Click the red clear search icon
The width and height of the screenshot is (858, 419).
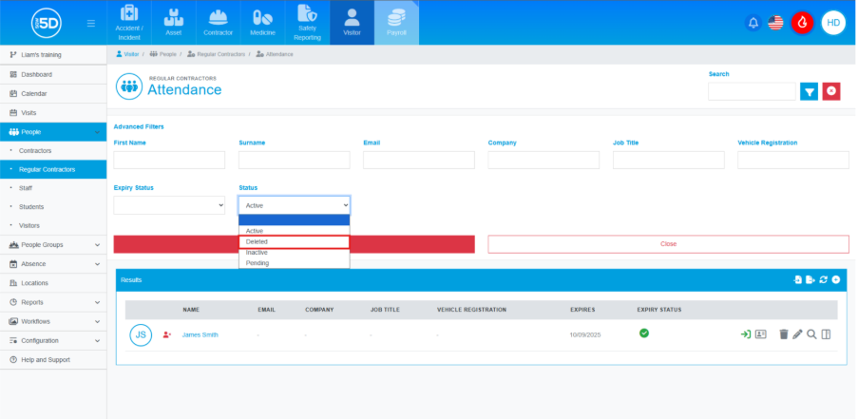coord(831,91)
